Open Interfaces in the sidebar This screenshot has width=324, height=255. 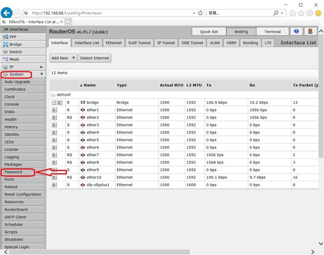(23, 29)
